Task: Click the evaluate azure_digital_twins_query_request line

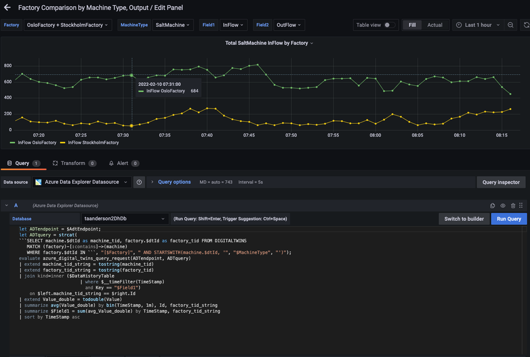Action: tap(105, 258)
